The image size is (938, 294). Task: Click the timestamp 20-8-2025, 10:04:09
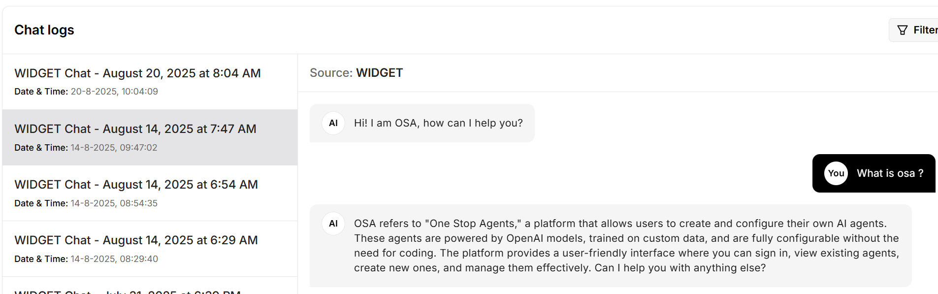coord(114,91)
